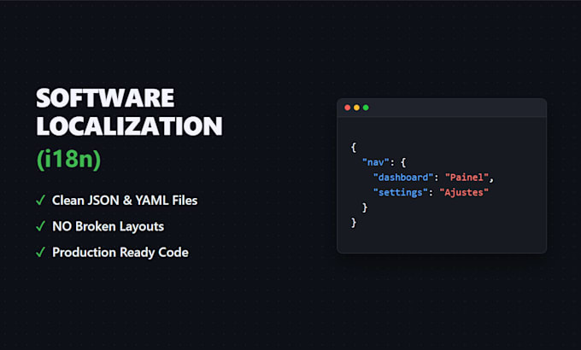Click the yellow minimize dot in code window

pyautogui.click(x=356, y=108)
